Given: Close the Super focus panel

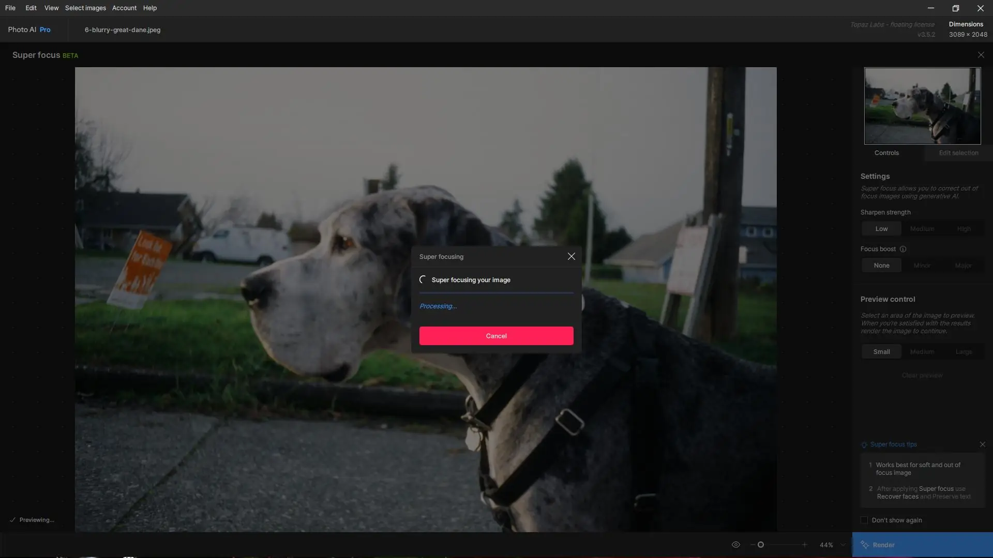Looking at the screenshot, I should tap(981, 55).
